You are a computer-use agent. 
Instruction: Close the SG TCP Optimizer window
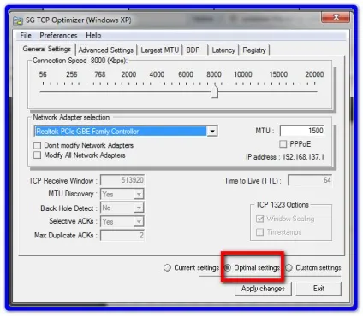pyautogui.click(x=336, y=17)
